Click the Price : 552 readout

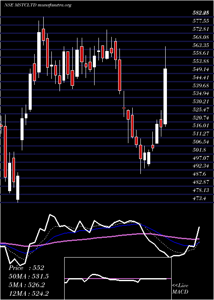pos(27,268)
